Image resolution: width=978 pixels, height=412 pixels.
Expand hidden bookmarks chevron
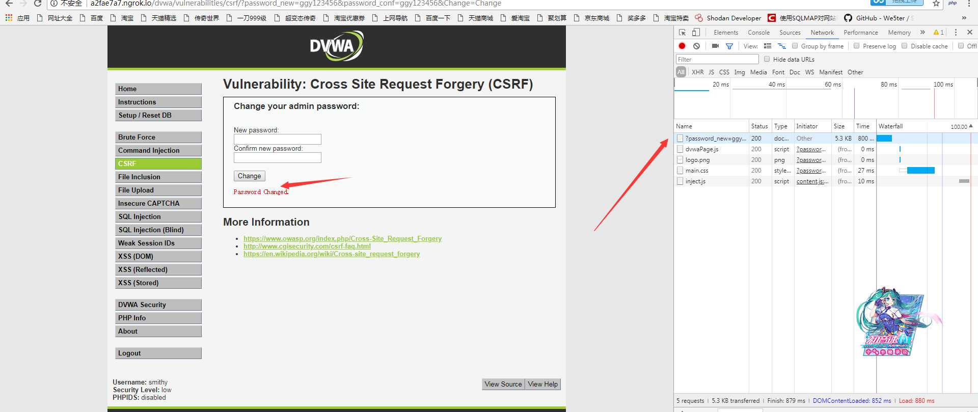pos(964,18)
